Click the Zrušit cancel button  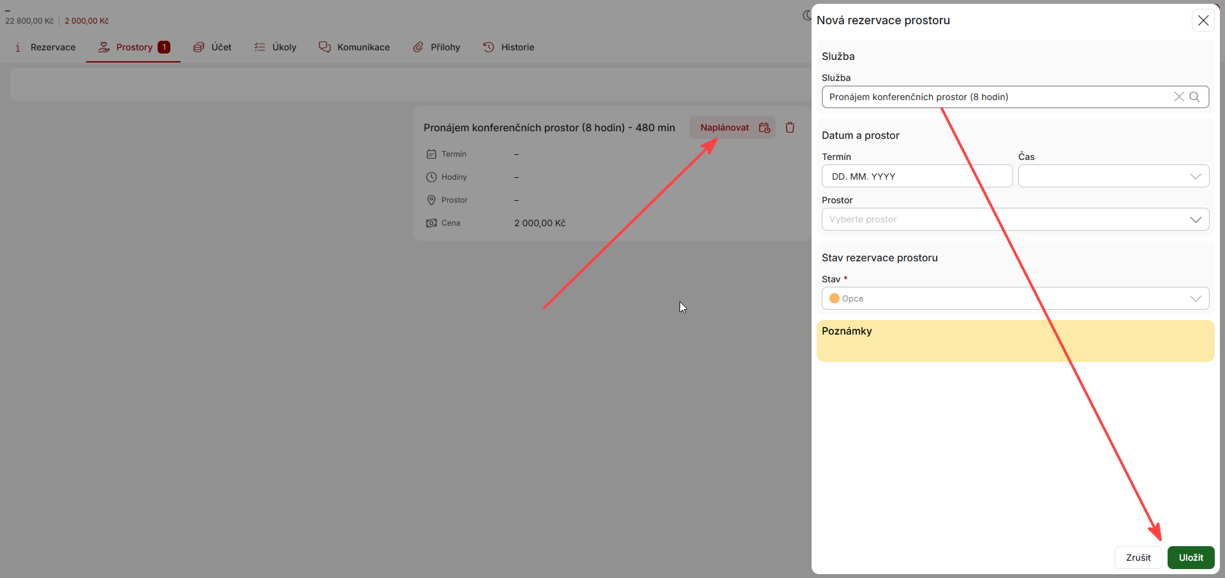pos(1138,558)
